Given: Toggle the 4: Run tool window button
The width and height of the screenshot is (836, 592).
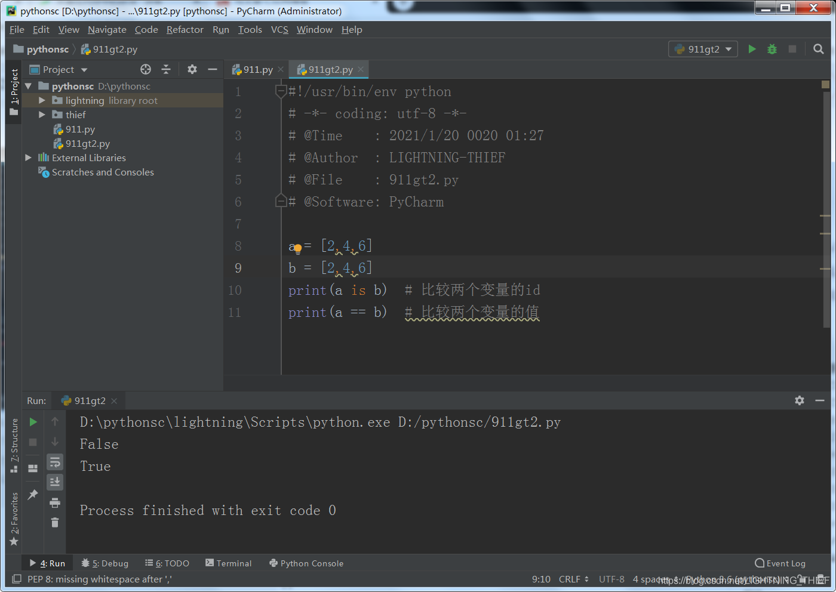Looking at the screenshot, I should tap(47, 563).
